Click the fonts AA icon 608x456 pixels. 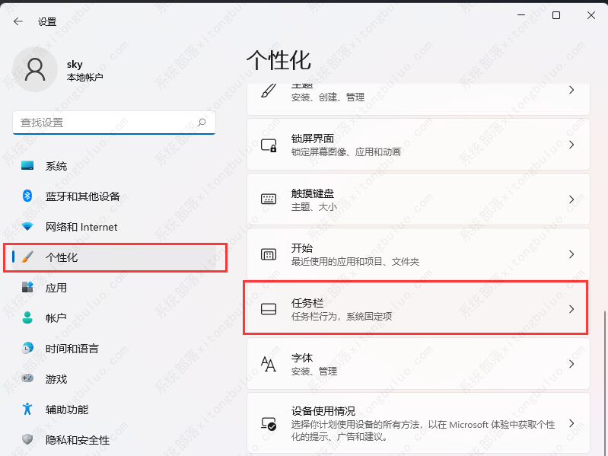pyautogui.click(x=269, y=364)
